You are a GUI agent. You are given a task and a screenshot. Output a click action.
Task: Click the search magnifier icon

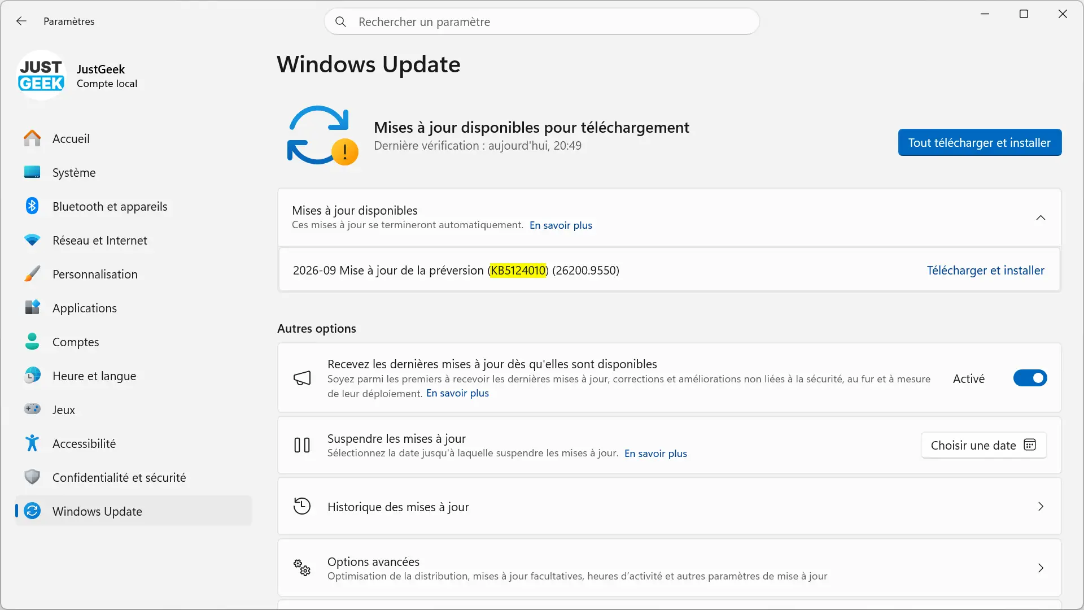(340, 21)
